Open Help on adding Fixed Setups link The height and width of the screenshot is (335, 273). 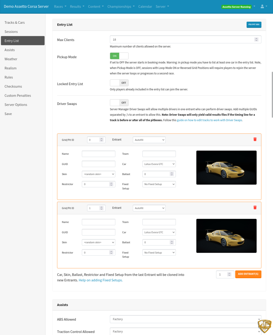click(x=100, y=280)
